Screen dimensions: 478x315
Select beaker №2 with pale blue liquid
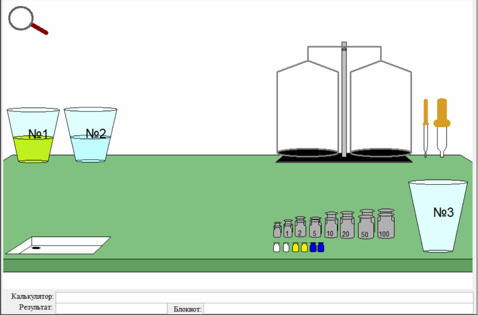[x=90, y=135]
